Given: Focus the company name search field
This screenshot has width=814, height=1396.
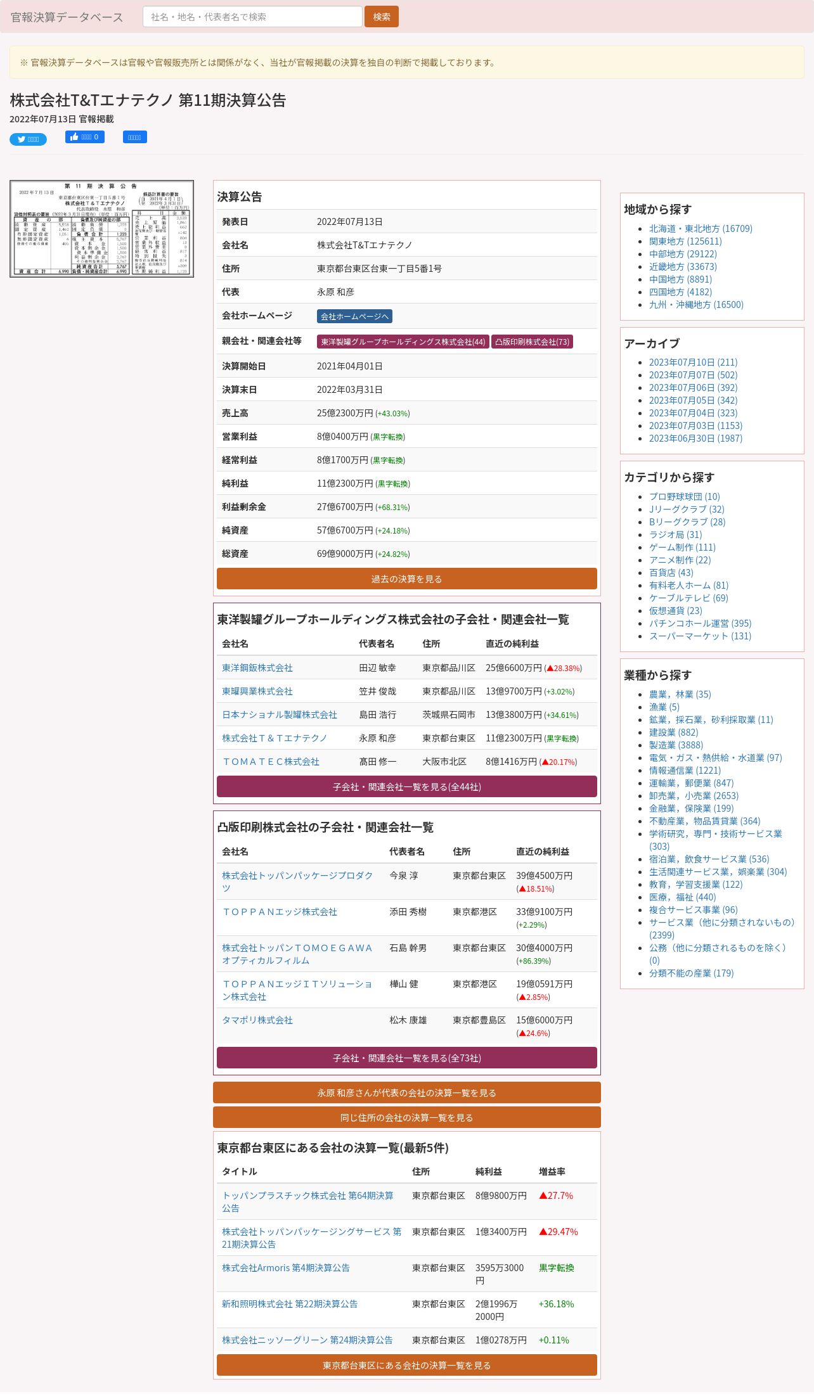Looking at the screenshot, I should (252, 16).
